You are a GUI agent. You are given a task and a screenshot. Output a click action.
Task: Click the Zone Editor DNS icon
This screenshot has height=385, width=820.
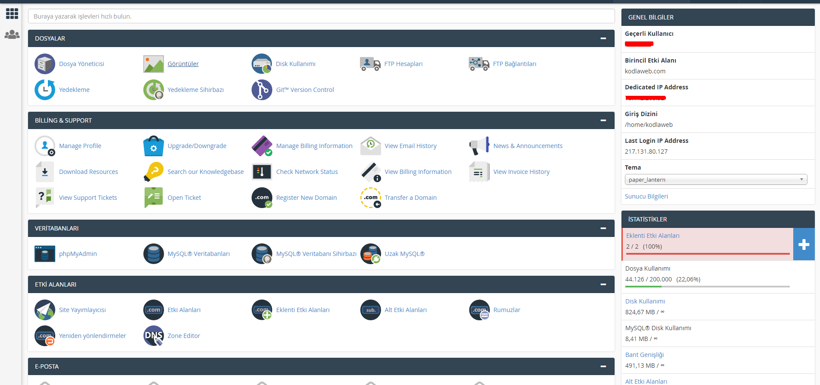tap(154, 336)
